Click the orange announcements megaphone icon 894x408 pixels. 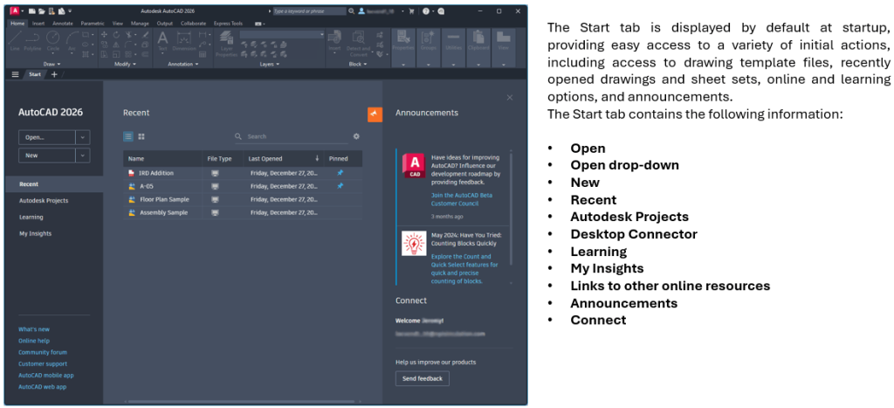coord(375,114)
